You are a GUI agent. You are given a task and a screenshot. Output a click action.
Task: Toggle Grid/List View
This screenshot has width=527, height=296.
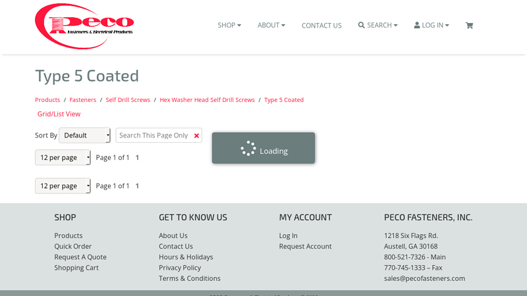point(59,114)
